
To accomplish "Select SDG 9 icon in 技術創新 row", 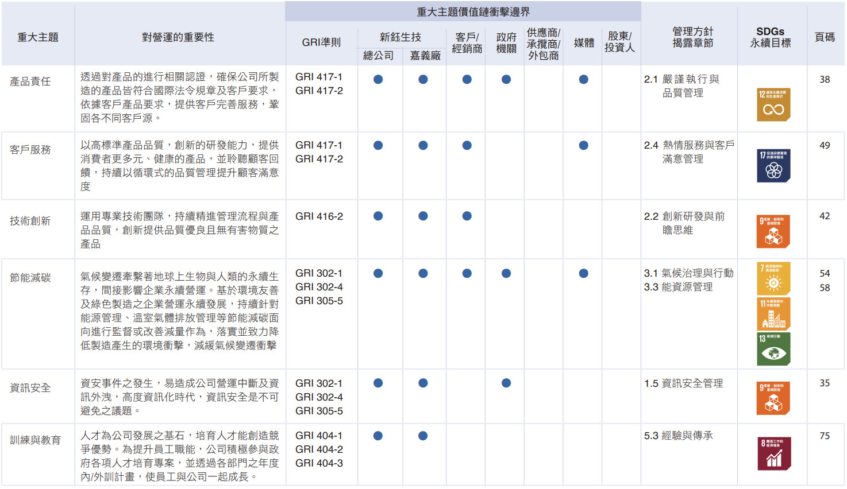I will click(x=773, y=231).
